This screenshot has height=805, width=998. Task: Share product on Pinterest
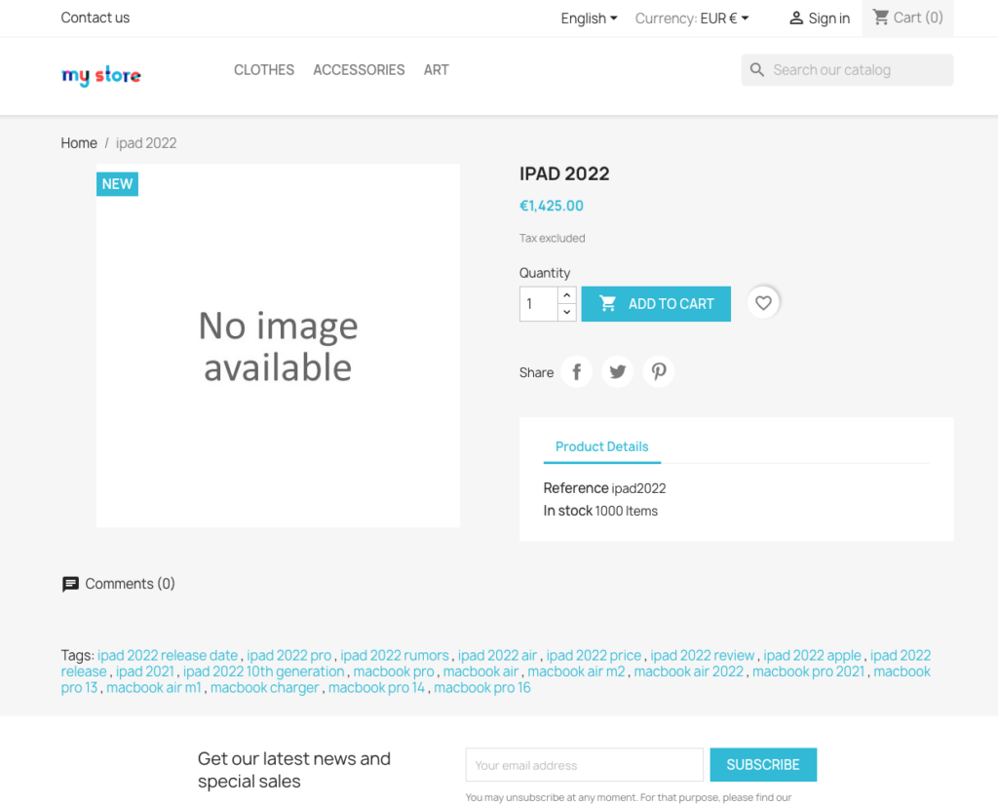click(x=659, y=371)
